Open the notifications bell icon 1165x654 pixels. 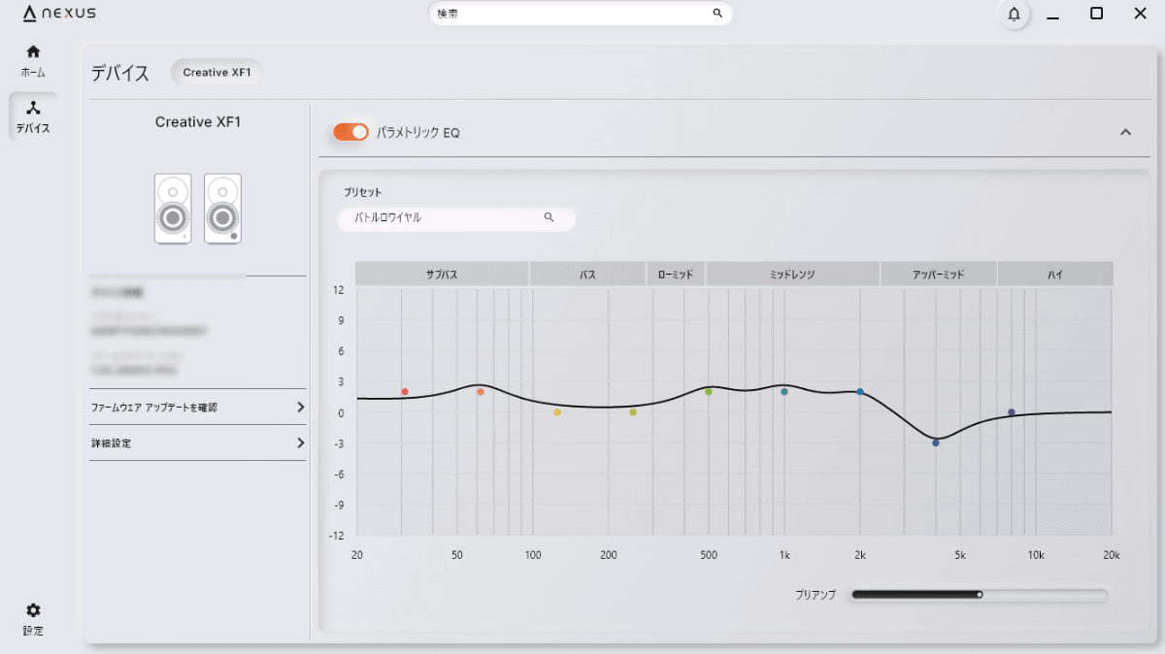click(x=1014, y=14)
